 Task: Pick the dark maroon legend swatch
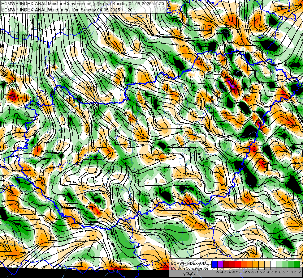(226, 264)
